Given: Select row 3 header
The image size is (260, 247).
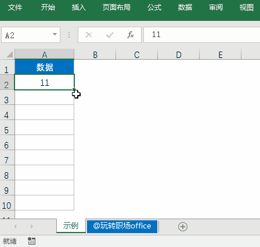Looking at the screenshot, I should coord(7,97).
